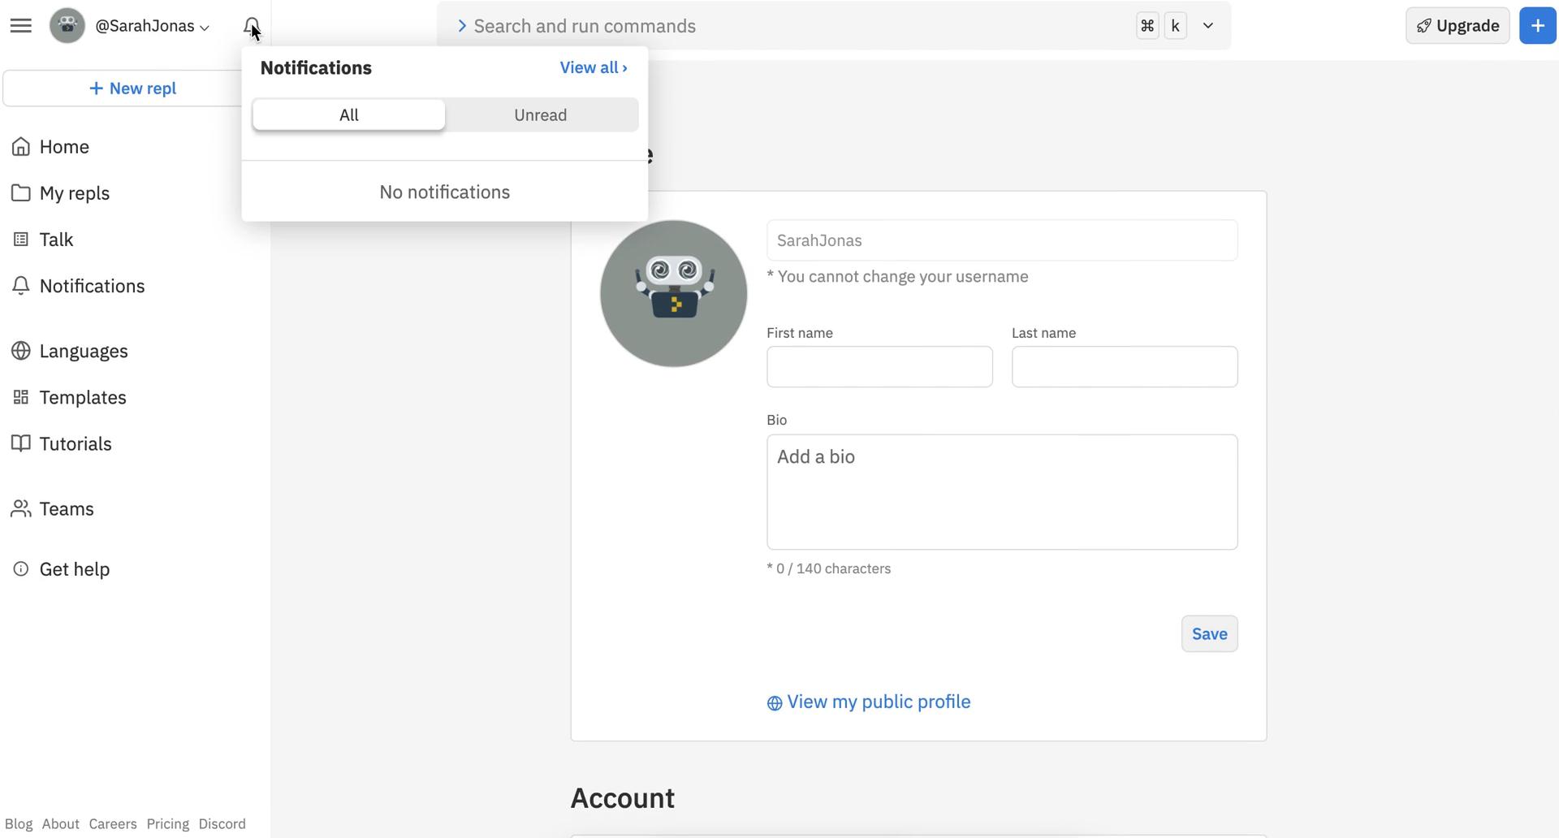Click the Save profile button

click(1208, 634)
